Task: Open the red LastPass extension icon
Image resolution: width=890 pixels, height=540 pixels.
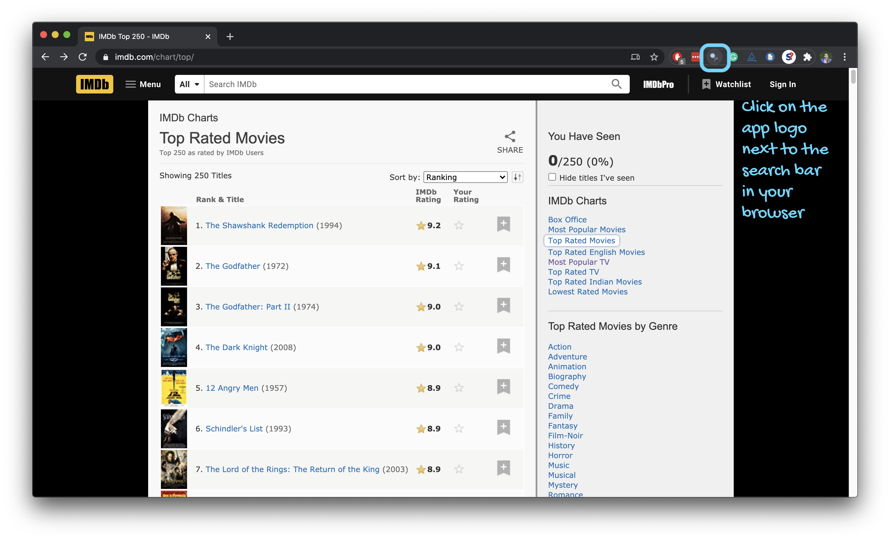Action: tap(695, 57)
